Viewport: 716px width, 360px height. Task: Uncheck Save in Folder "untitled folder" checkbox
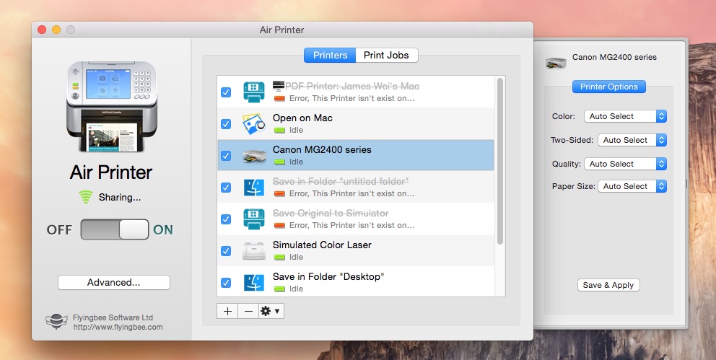pyautogui.click(x=226, y=188)
